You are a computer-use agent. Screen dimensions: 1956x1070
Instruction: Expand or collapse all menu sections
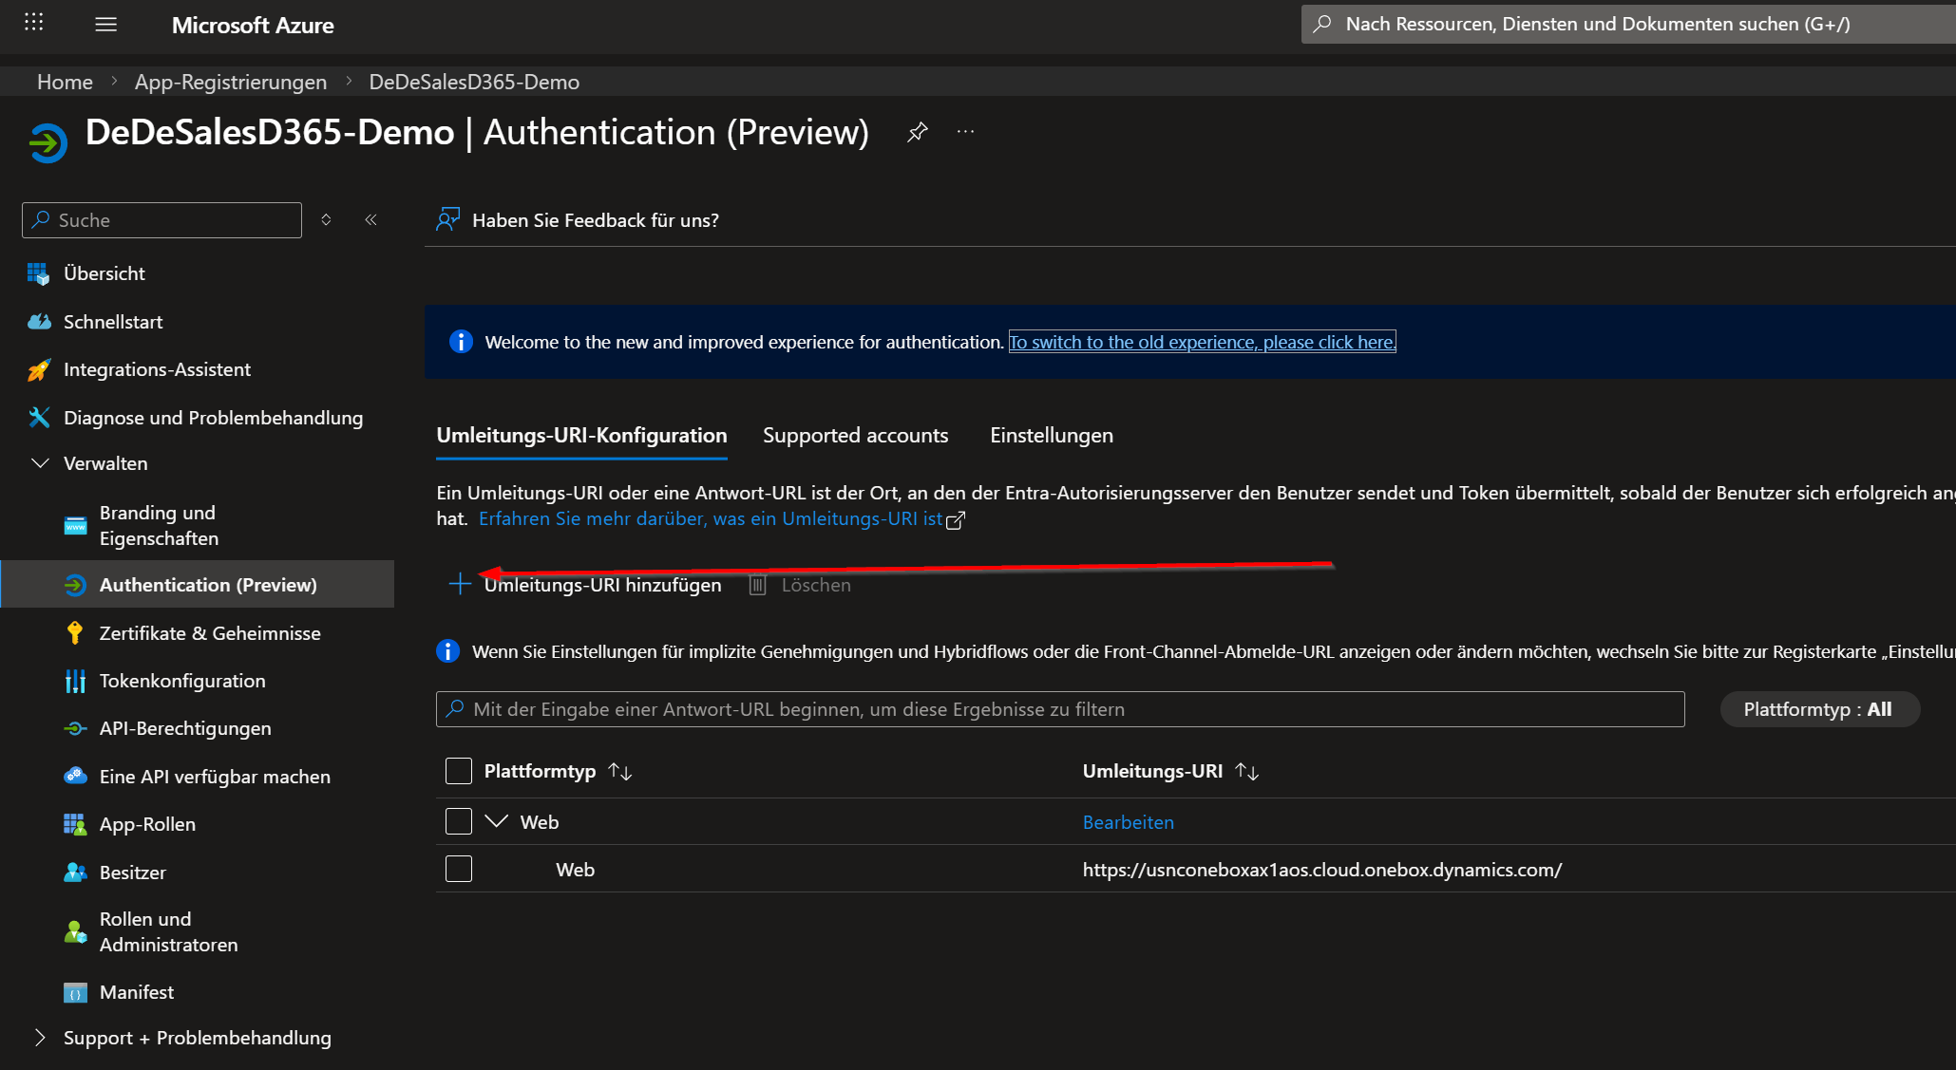click(x=326, y=220)
